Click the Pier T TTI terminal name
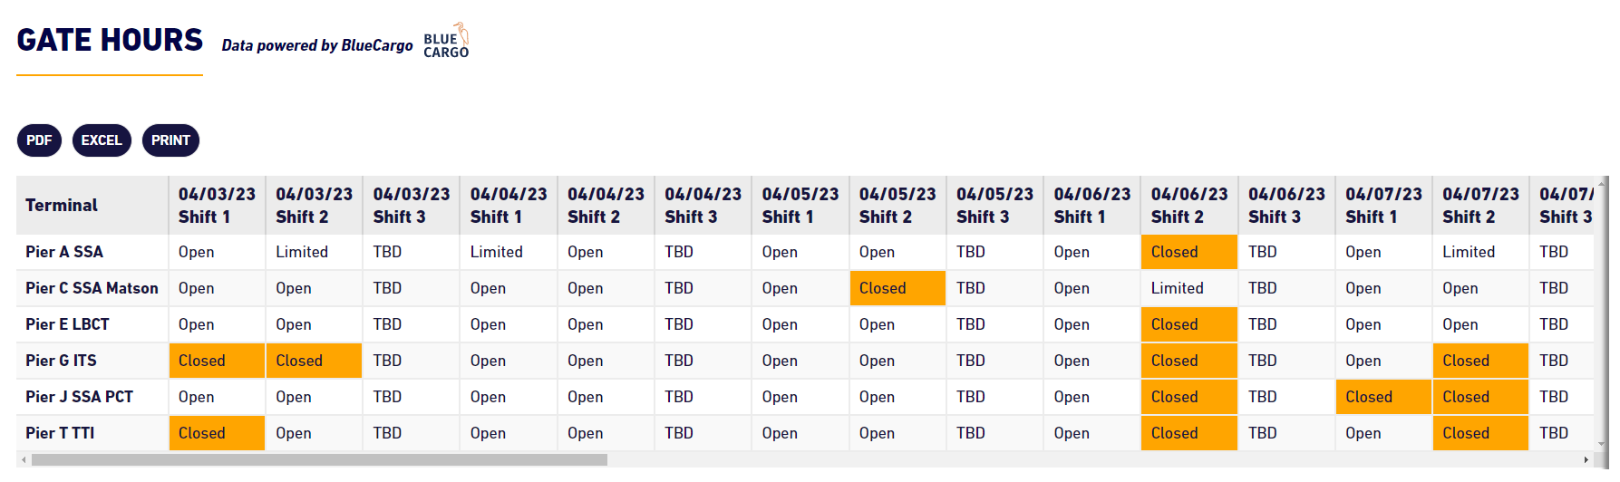 [x=60, y=433]
